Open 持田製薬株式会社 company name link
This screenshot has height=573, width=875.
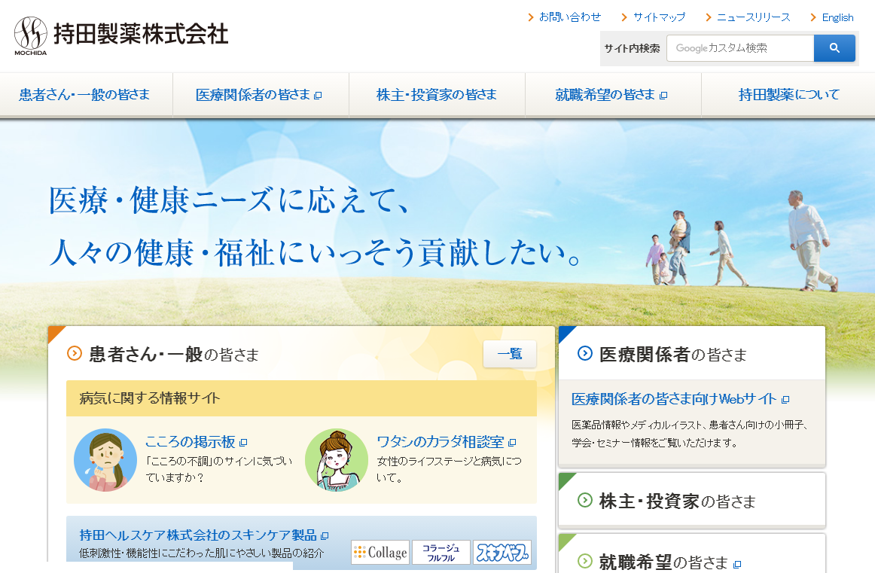point(141,33)
